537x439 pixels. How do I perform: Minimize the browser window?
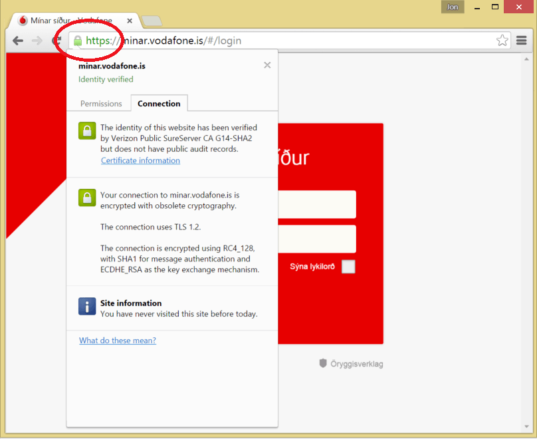tap(477, 7)
